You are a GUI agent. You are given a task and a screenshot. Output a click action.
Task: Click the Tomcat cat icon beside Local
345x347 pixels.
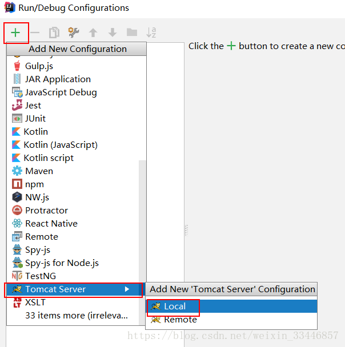[x=156, y=306]
